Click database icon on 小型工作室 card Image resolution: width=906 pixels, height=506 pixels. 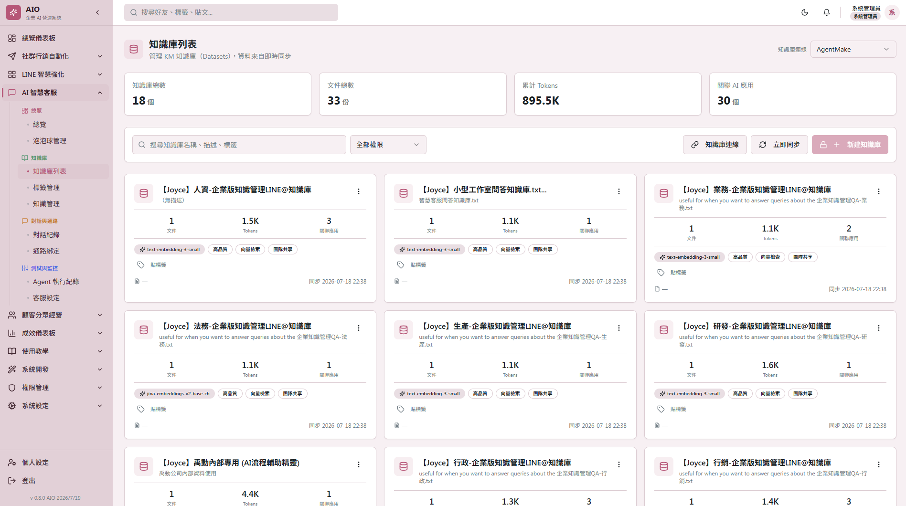[x=404, y=193]
